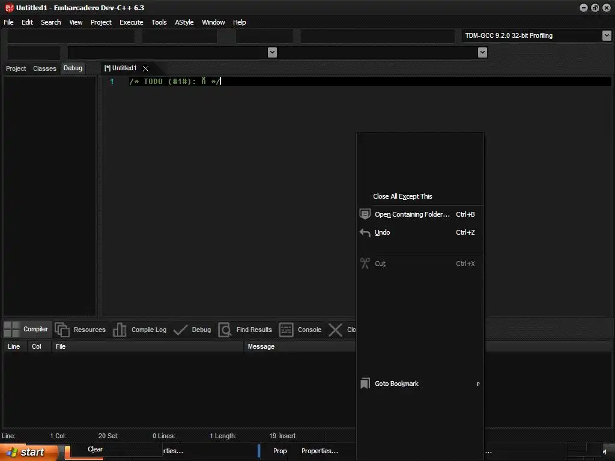Open the Window menu
The width and height of the screenshot is (615, 461).
pyautogui.click(x=213, y=22)
